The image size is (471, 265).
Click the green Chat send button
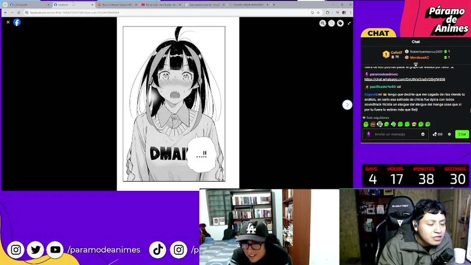(x=462, y=134)
